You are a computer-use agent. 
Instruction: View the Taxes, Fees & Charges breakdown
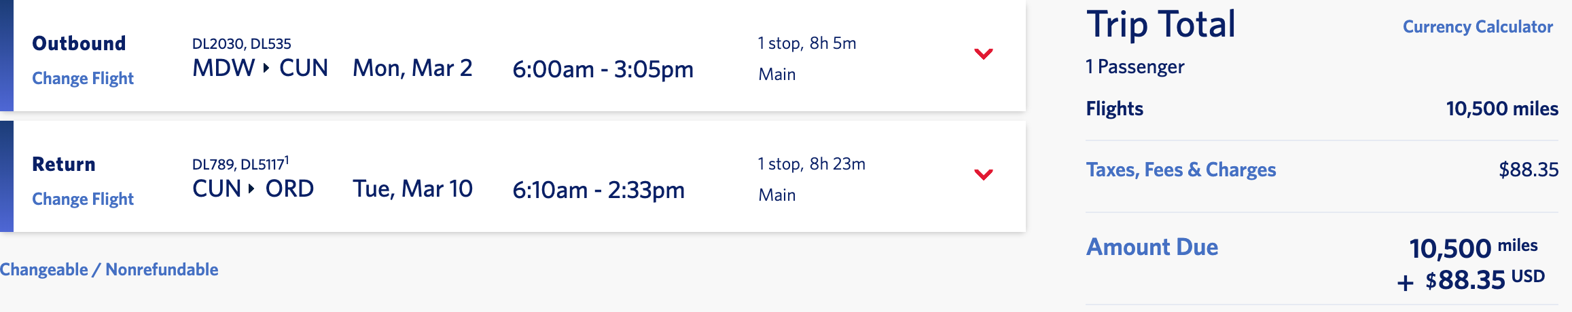point(1181,170)
